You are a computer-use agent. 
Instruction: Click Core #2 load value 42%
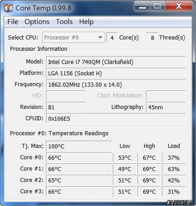tap(174, 180)
